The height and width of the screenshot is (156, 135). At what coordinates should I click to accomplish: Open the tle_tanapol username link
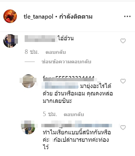(38, 17)
